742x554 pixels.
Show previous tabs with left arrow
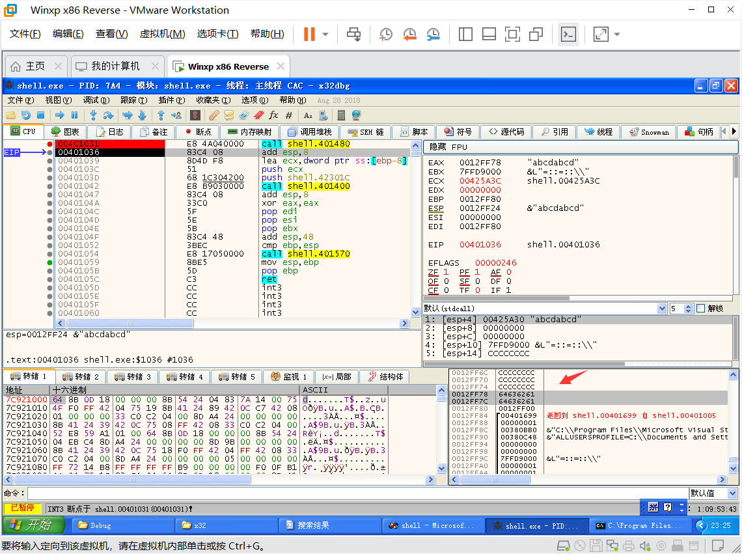[x=724, y=131]
